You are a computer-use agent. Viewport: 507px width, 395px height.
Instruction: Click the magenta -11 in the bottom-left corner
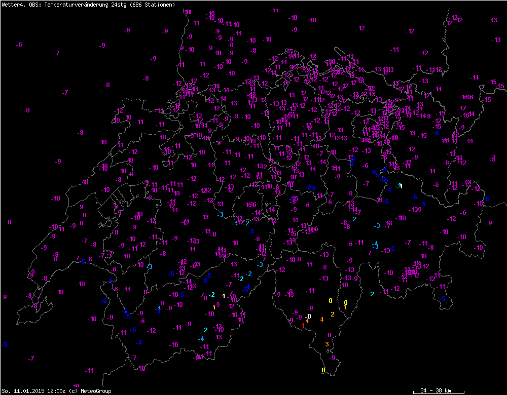tap(90, 371)
